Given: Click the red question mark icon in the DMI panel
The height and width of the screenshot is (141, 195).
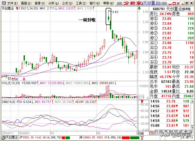Looking at the screenshot, I should (x=142, y=101).
